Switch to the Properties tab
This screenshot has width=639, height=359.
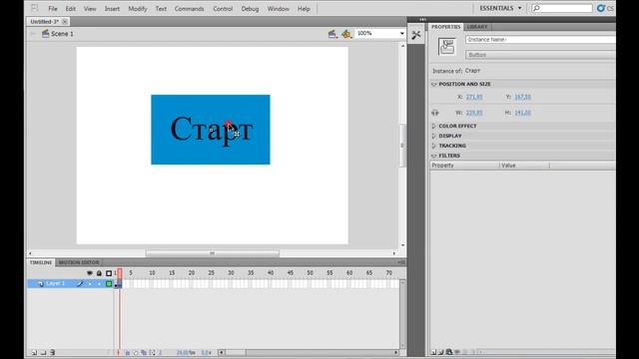pos(445,27)
